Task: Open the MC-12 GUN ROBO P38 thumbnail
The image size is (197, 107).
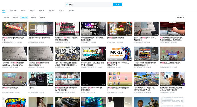Action: click(120, 54)
